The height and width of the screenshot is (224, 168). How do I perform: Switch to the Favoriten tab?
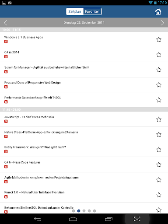[92, 11]
